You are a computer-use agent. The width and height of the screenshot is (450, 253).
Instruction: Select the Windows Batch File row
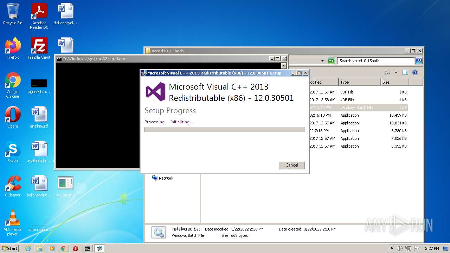(358, 108)
